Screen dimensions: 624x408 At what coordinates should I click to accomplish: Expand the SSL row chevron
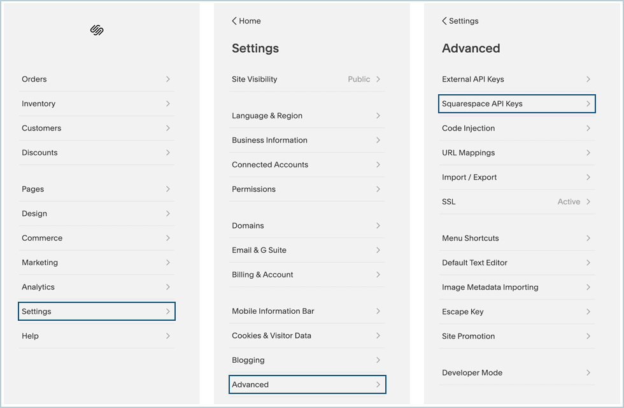point(588,202)
